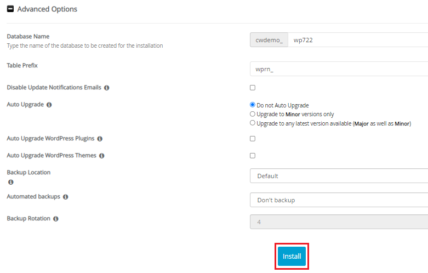Select Upgrade to any latest version available
The width and height of the screenshot is (428, 273).
pyautogui.click(x=253, y=123)
